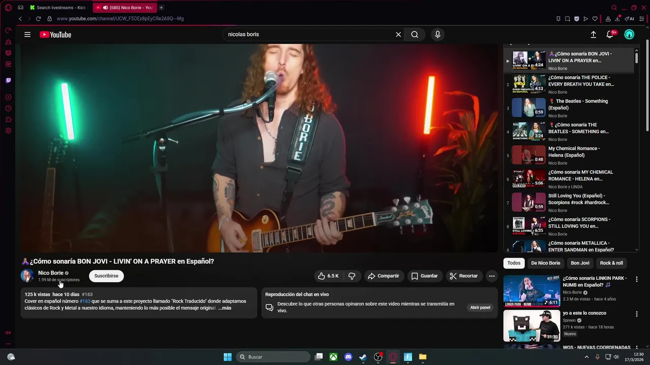This screenshot has width=650, height=365.
Task: Open the account avatar menu
Action: 629,34
